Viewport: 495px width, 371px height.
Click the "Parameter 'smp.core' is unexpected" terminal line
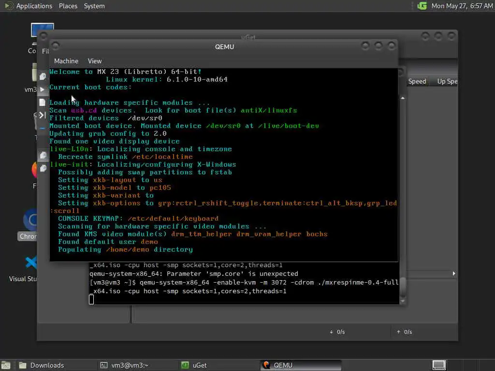point(194,274)
